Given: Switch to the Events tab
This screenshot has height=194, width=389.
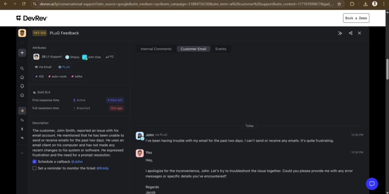Looking at the screenshot, I should tap(221, 49).
